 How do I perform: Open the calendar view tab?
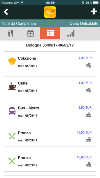[x=30, y=33]
